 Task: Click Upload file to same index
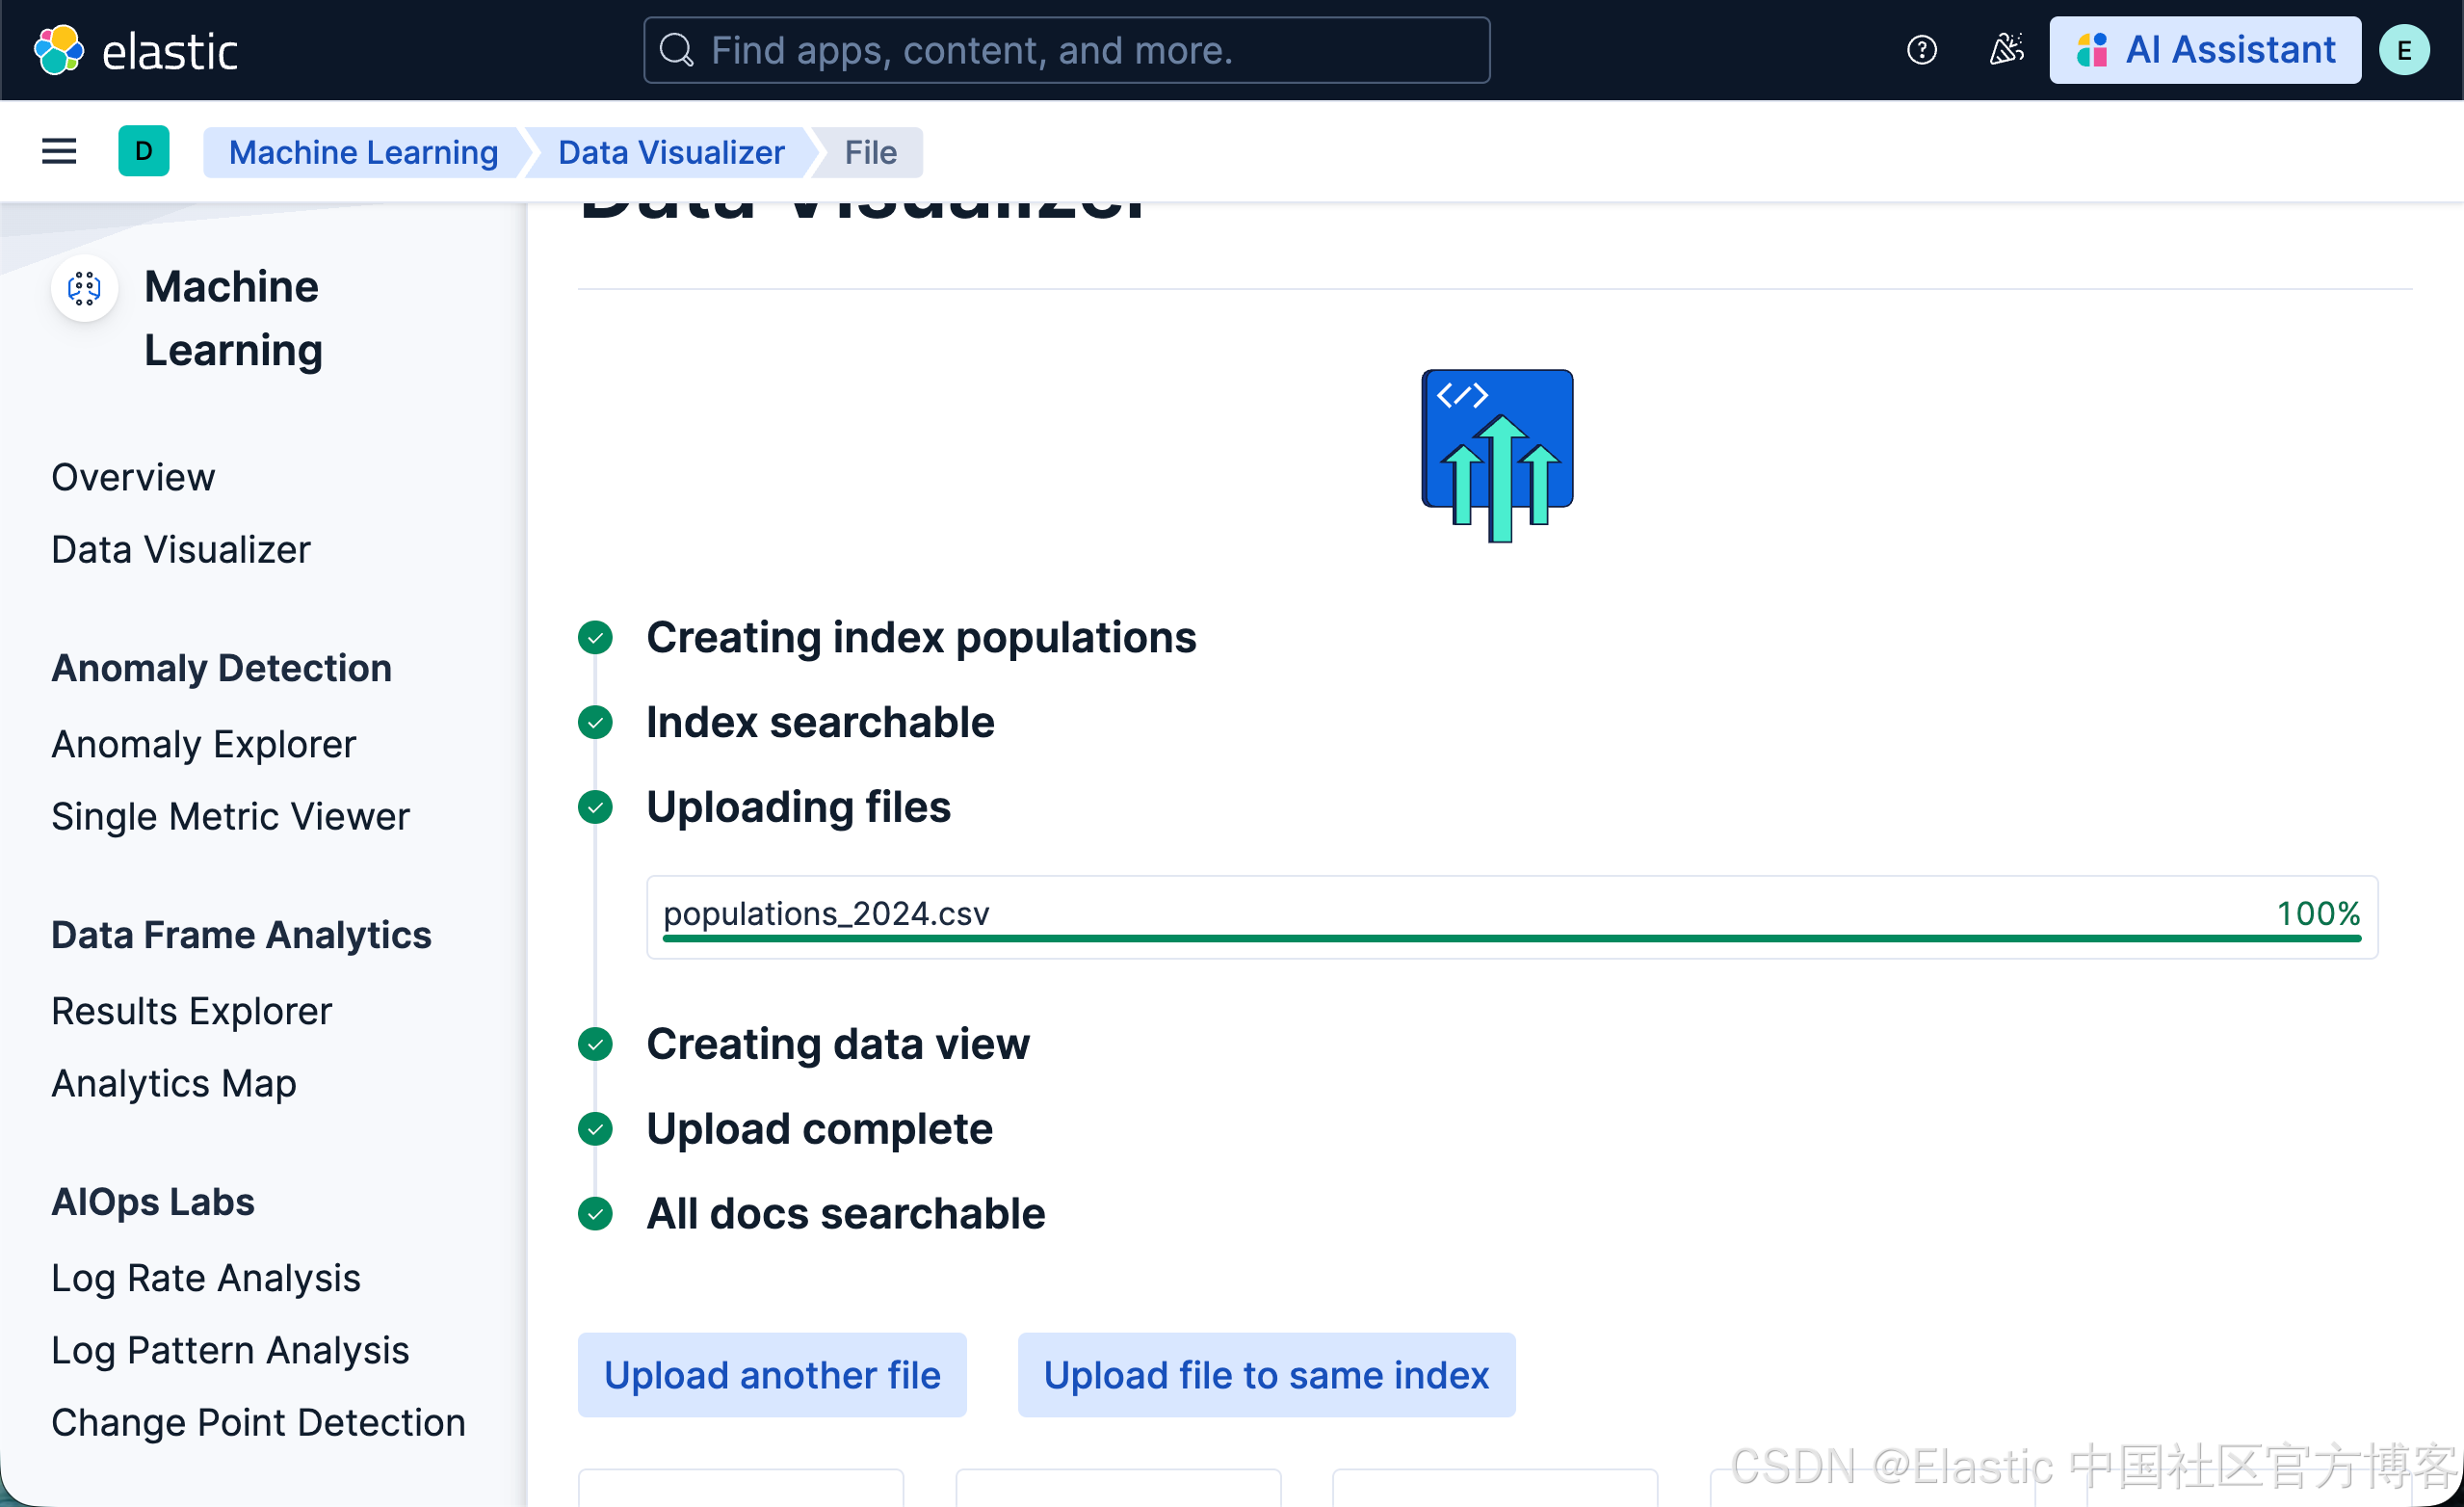[x=1266, y=1375]
